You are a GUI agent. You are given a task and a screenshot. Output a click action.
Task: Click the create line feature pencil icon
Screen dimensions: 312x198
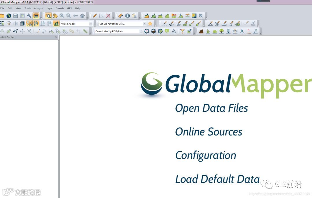pyautogui.click(x=171, y=24)
